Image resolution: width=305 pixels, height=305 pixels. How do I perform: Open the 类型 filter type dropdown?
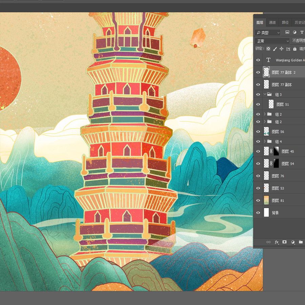pyautogui.click(x=268, y=33)
